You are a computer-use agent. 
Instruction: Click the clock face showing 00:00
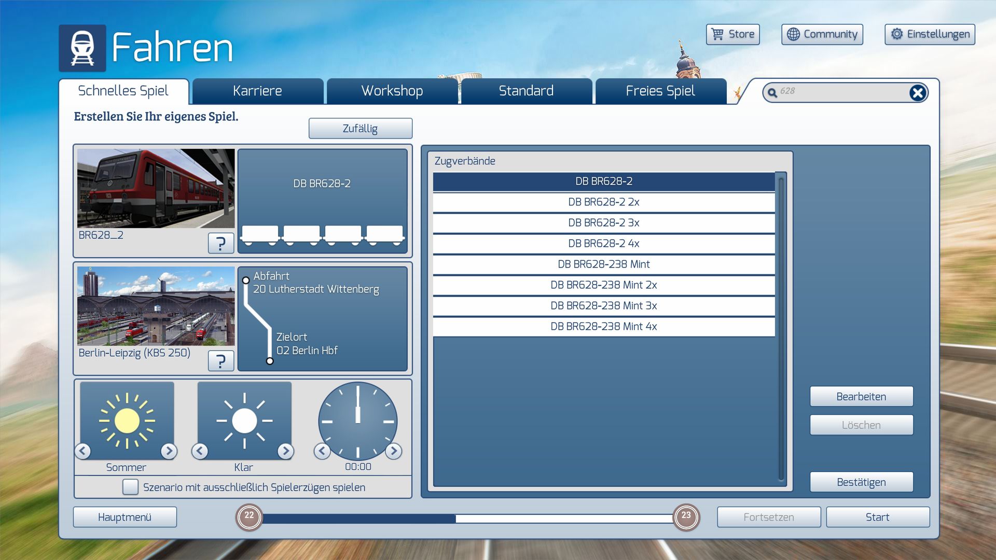click(357, 421)
